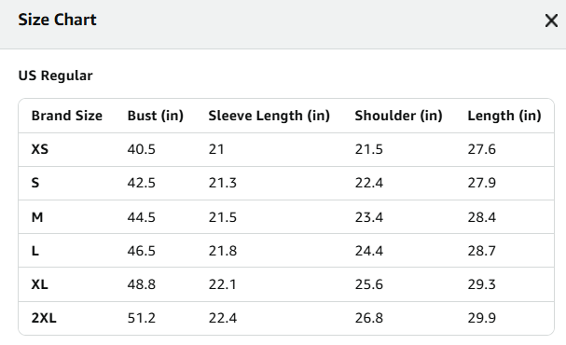Viewport: 566px width, 345px height.
Task: Close the Size Chart dialog
Action: (551, 21)
